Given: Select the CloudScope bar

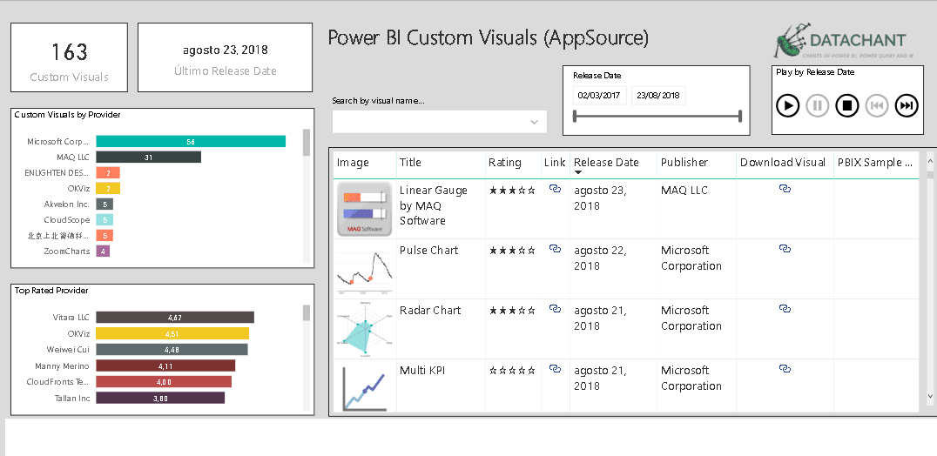Looking at the screenshot, I should [x=104, y=219].
